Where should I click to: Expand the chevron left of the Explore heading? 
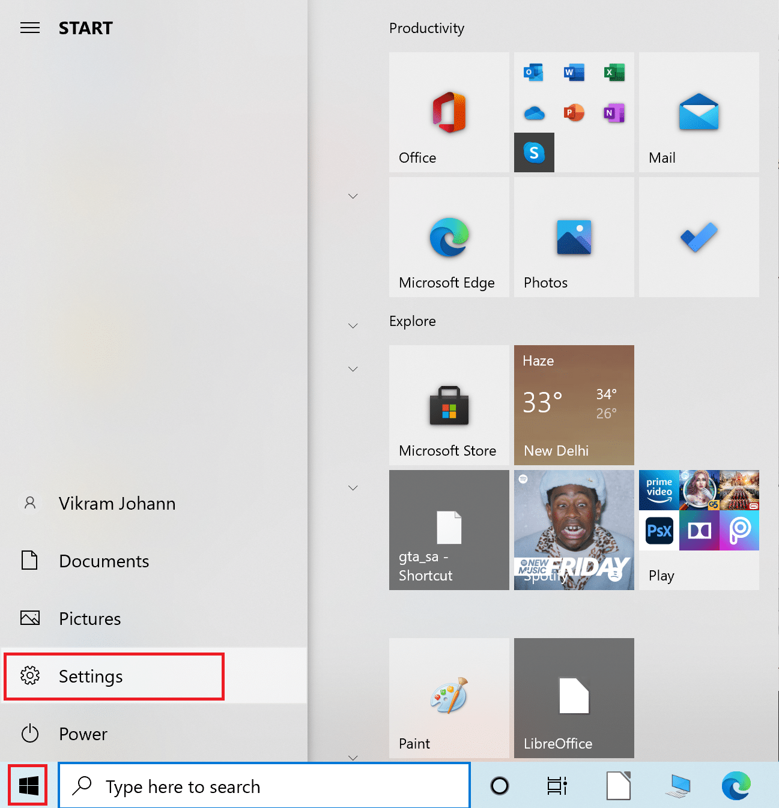(353, 326)
